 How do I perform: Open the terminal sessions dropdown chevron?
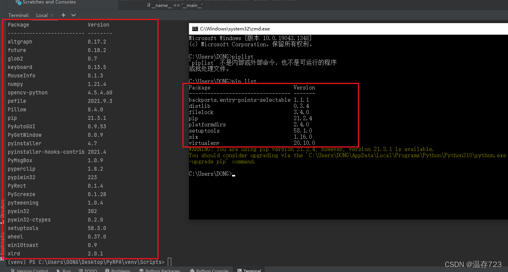72,15
